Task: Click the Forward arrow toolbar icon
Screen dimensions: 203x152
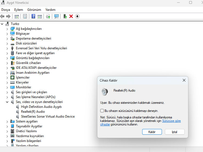Action: [x=8, y=16]
